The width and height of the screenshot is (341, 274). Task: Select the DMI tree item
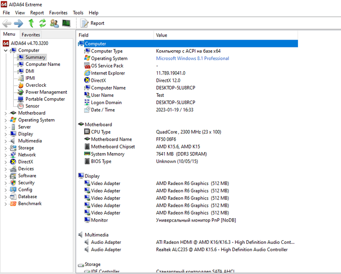(x=30, y=71)
